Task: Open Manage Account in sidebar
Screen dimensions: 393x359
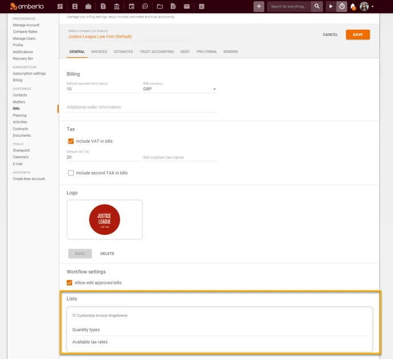Action: coord(26,25)
